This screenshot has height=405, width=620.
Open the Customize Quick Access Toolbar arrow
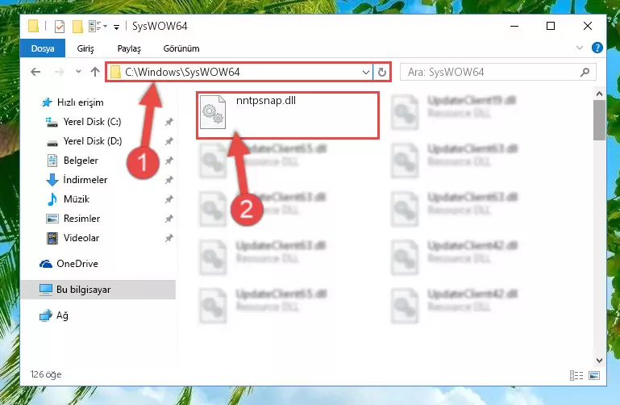[116, 27]
